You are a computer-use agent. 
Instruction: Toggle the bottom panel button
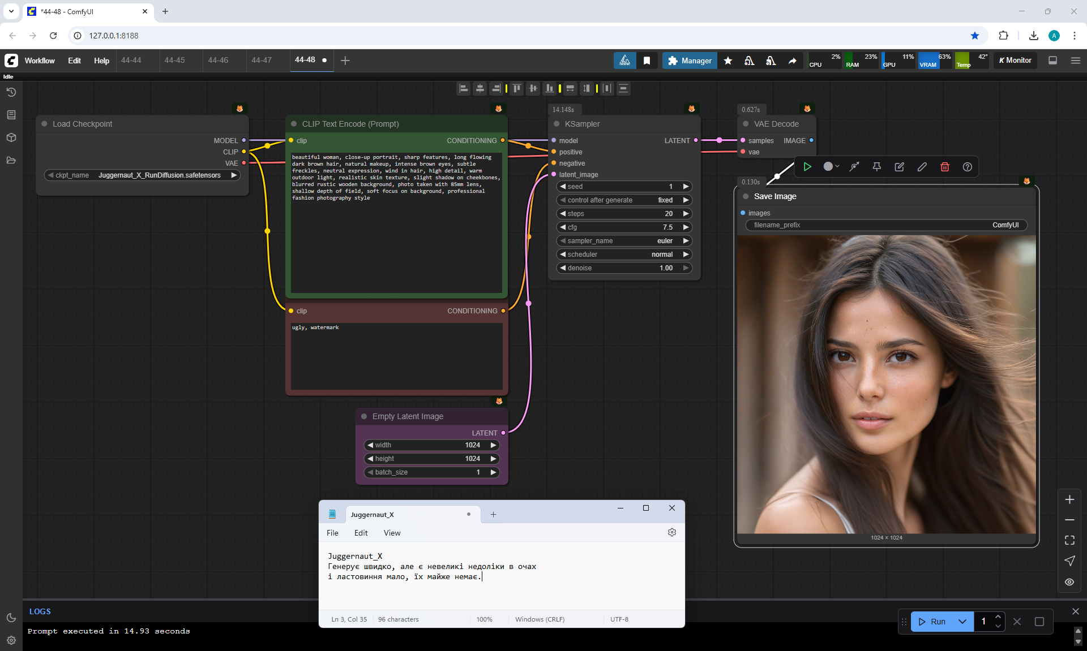point(1052,61)
